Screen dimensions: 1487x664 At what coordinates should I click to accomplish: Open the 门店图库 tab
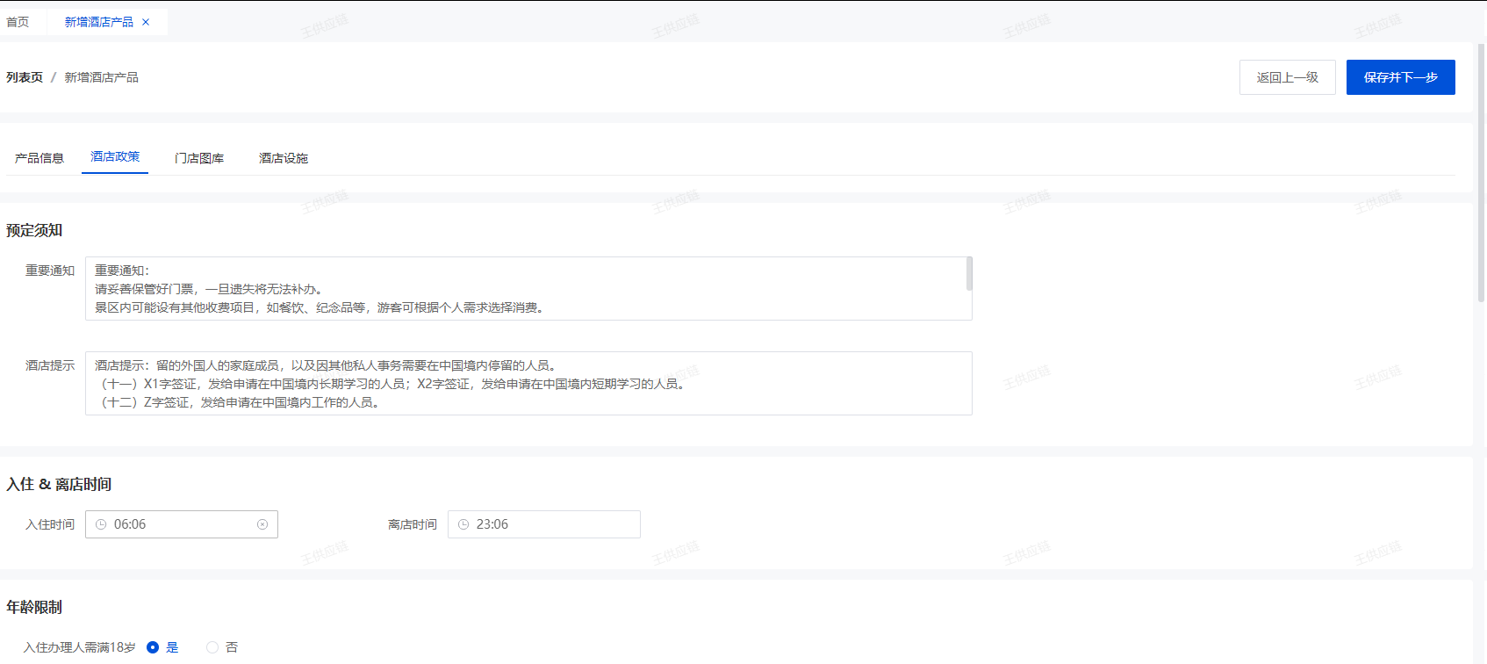click(199, 158)
